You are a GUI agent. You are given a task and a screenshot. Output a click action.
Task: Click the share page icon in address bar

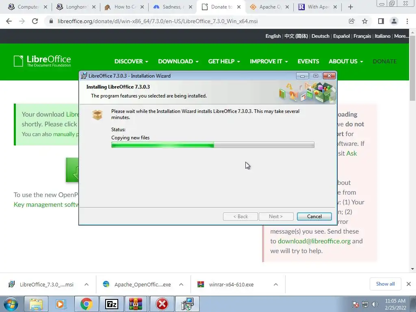coord(351,21)
